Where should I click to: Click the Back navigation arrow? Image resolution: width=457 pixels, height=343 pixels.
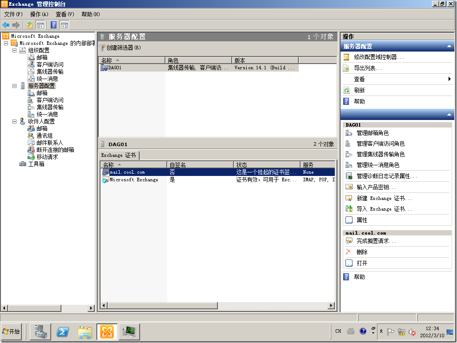(x=5, y=25)
